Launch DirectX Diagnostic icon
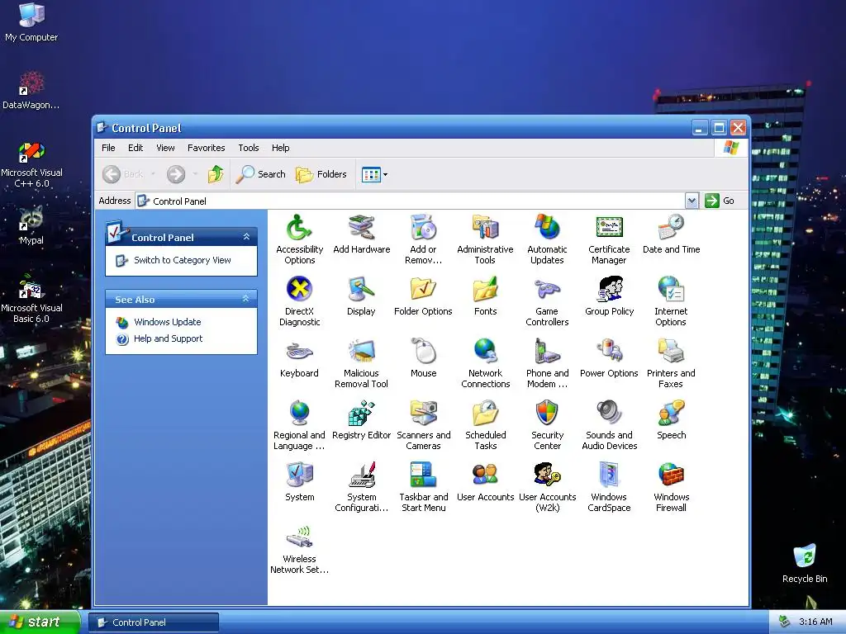 pyautogui.click(x=299, y=300)
